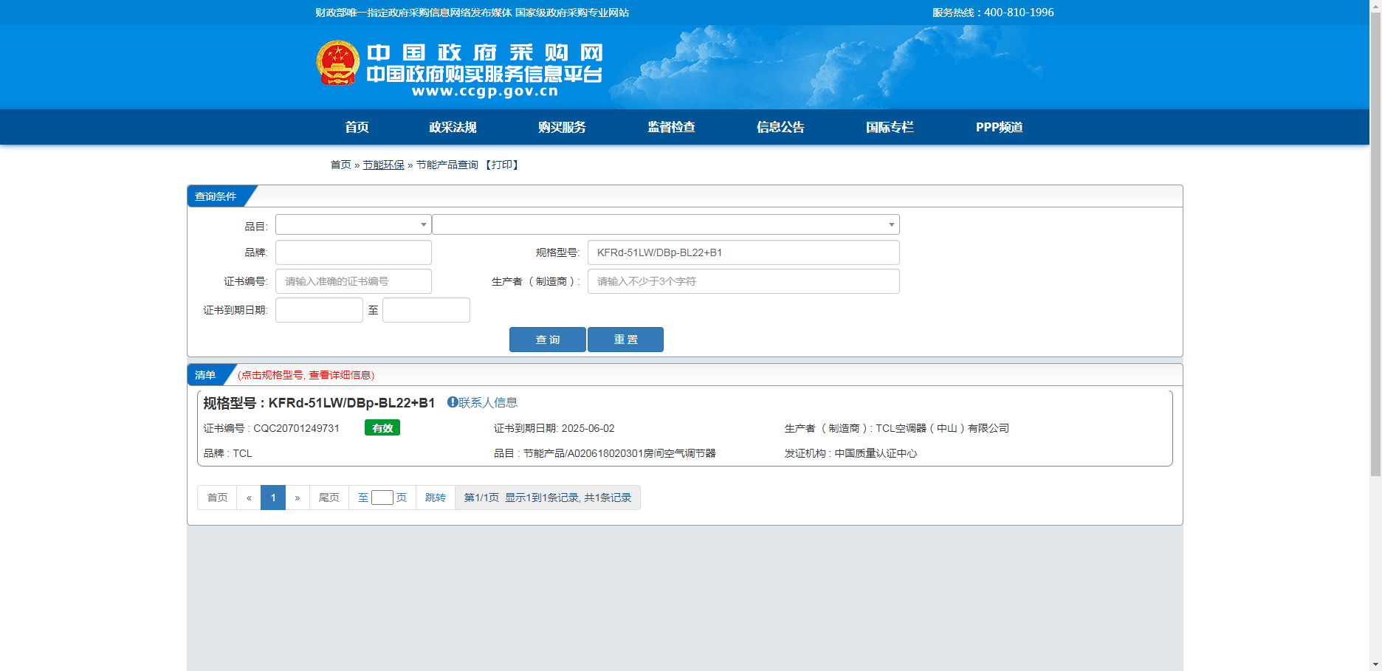Click the 【打印】 print link
Screen dimensions: 1382x671
click(502, 165)
